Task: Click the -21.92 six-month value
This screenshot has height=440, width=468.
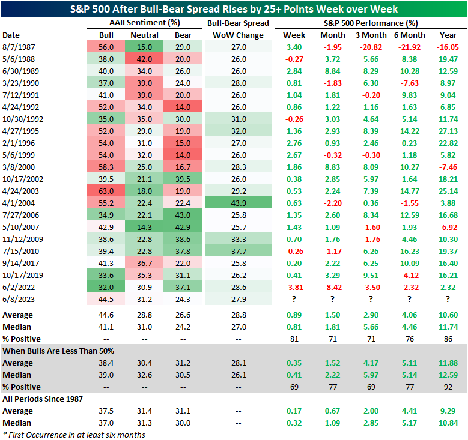Action: click(409, 47)
